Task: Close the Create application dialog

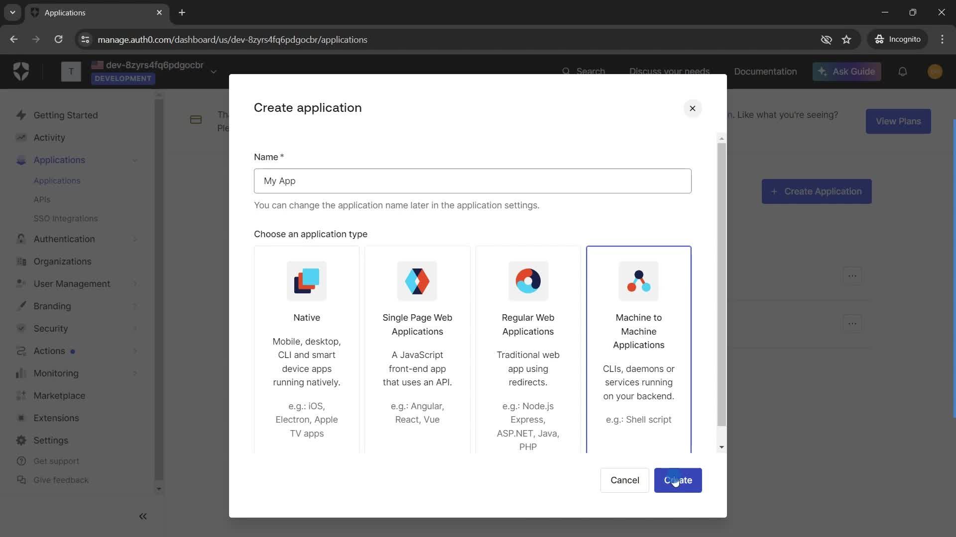Action: 692,108
